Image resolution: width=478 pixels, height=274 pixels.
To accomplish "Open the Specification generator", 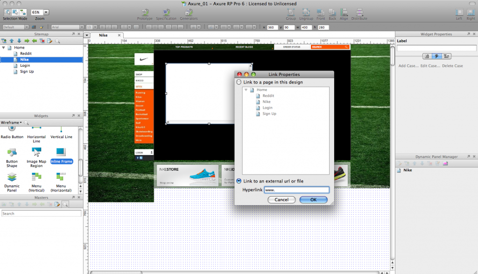I will coord(166,14).
